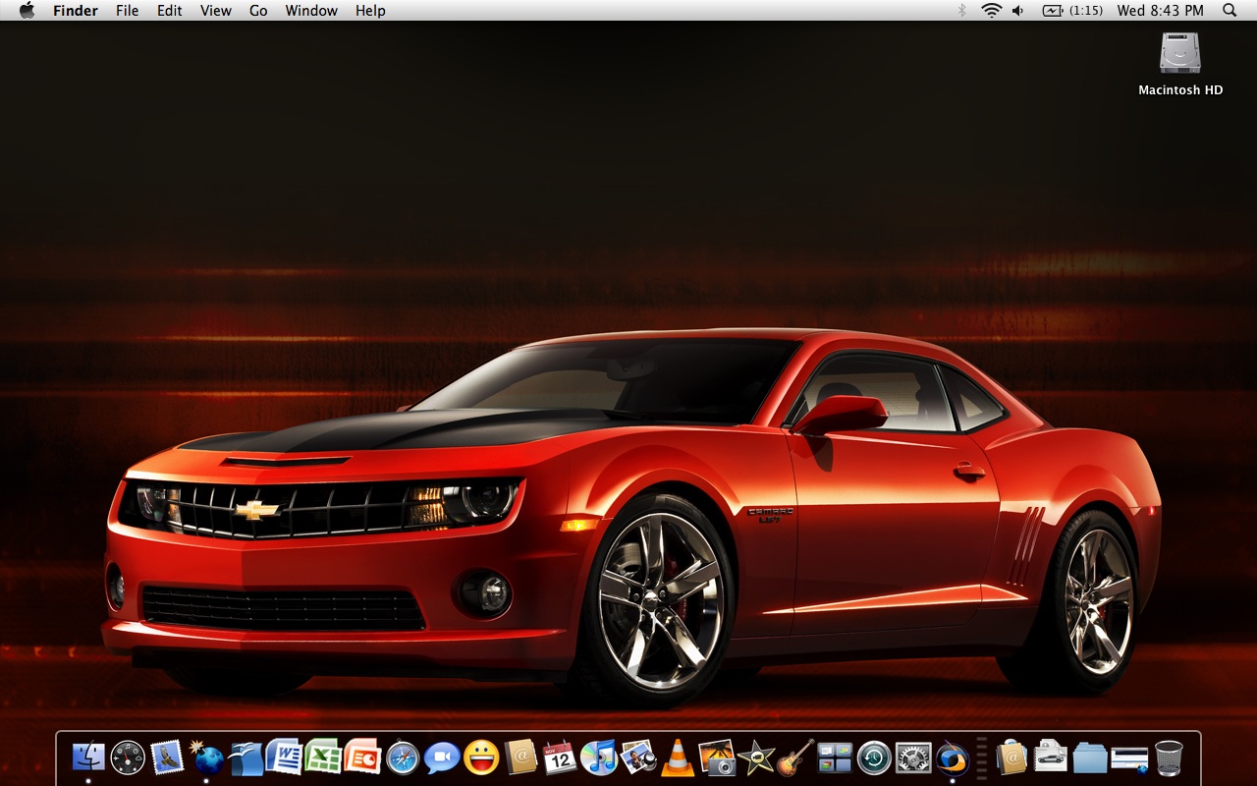Open web page stack next to Trash

pos(1129,758)
